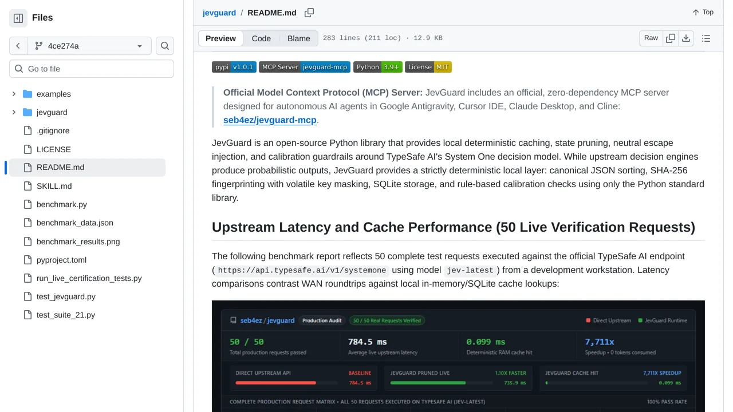The image size is (733, 412).
Task: Copy raw file contents icon
Action: pyautogui.click(x=671, y=38)
